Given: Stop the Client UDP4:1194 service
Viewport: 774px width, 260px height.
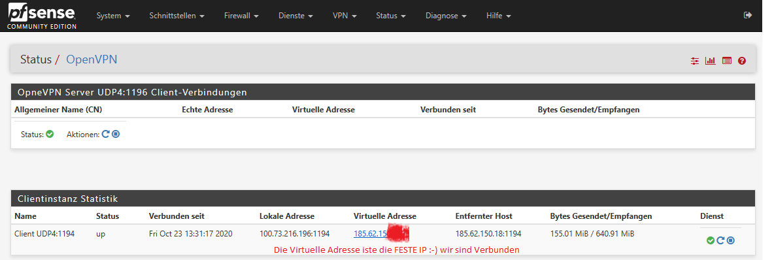Looking at the screenshot, I should [x=731, y=240].
